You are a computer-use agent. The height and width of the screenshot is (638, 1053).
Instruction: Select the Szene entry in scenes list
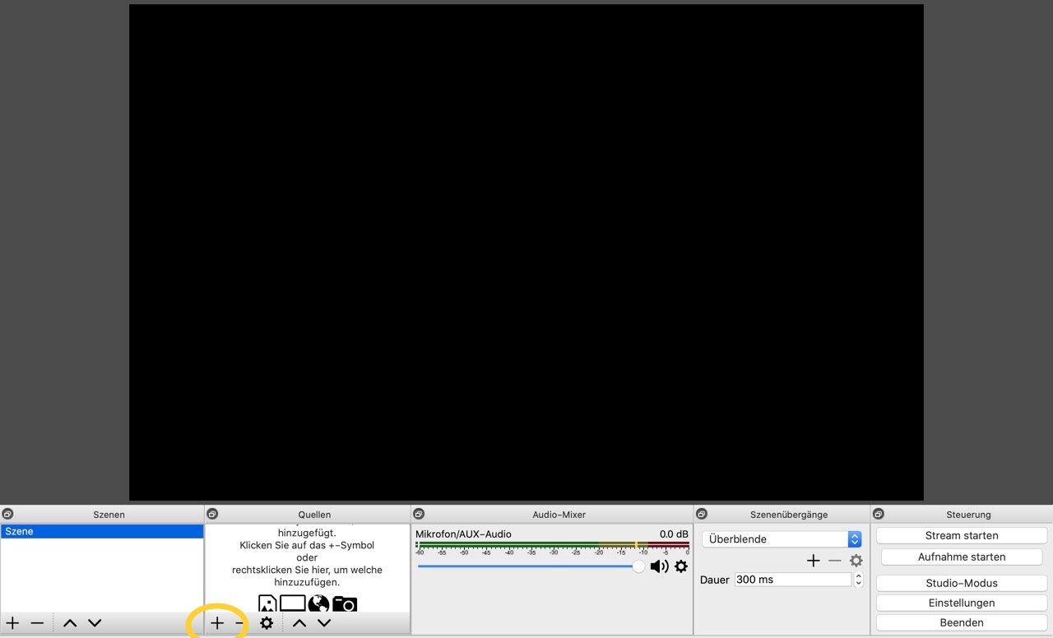tap(101, 532)
